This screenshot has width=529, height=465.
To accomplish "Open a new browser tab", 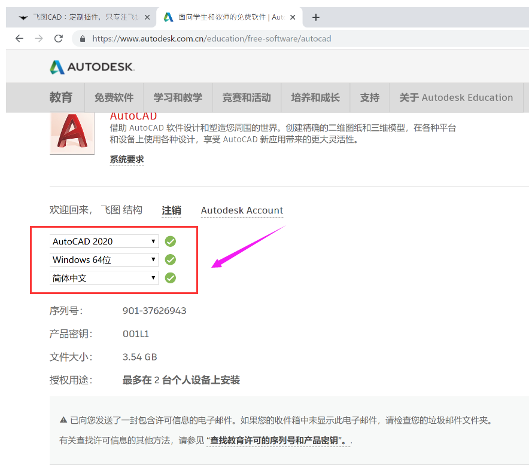I will (316, 17).
